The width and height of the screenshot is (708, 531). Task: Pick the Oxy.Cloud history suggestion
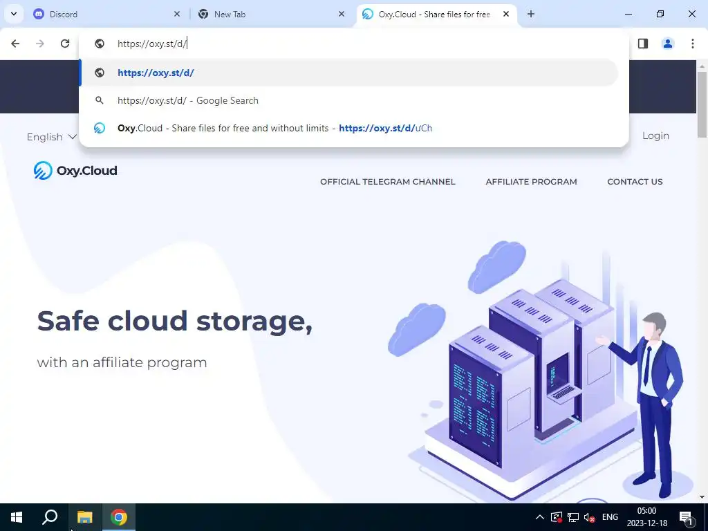coord(348,128)
